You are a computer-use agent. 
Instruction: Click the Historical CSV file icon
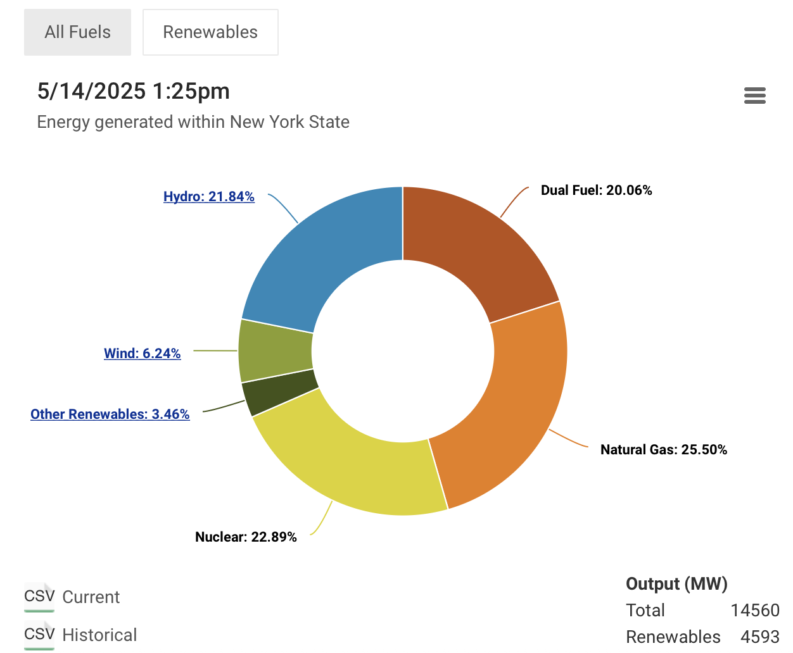pos(39,635)
